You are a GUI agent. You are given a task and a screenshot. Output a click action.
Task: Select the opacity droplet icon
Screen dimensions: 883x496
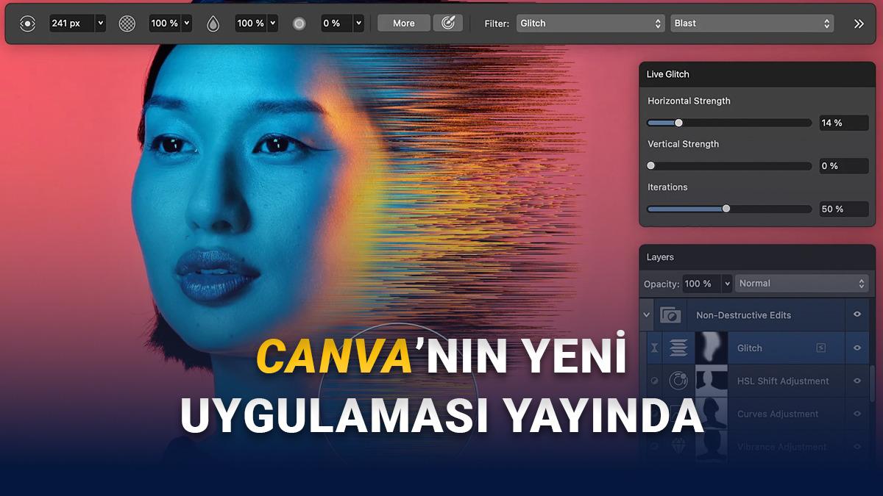tap(213, 23)
